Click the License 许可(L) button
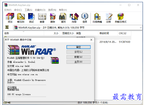The height and width of the screenshot is (105, 144). [x=78, y=52]
